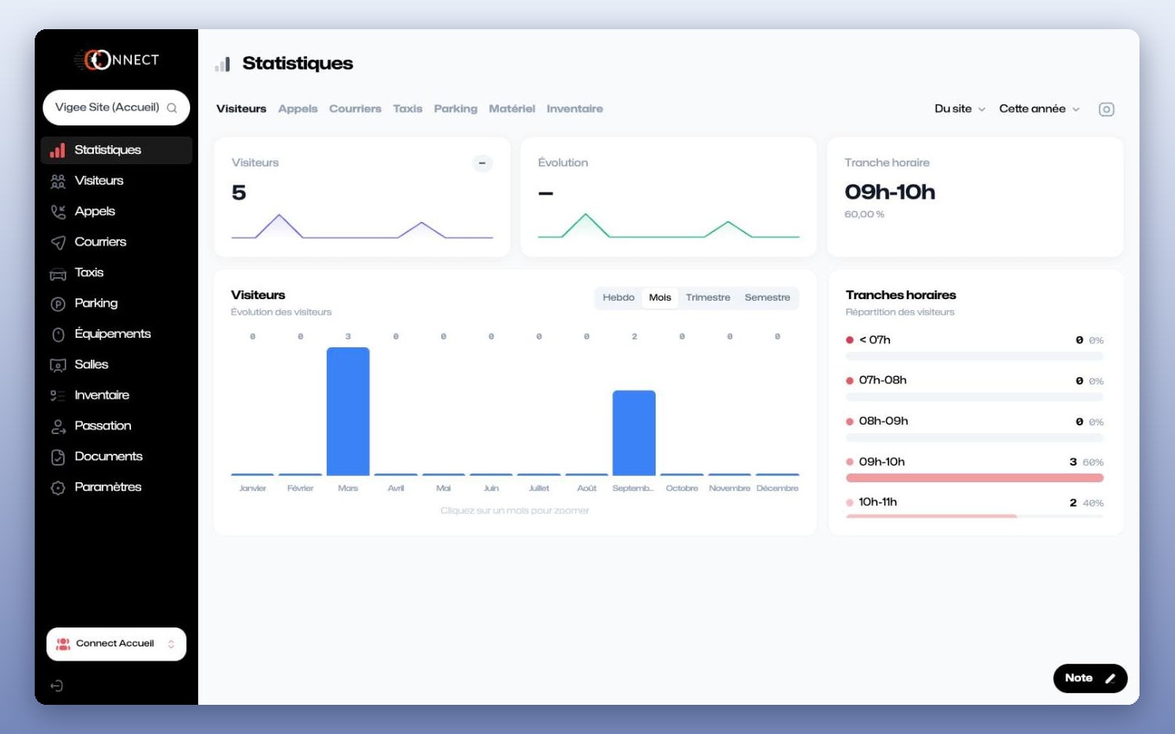Switch to the Courriers tab

point(355,109)
